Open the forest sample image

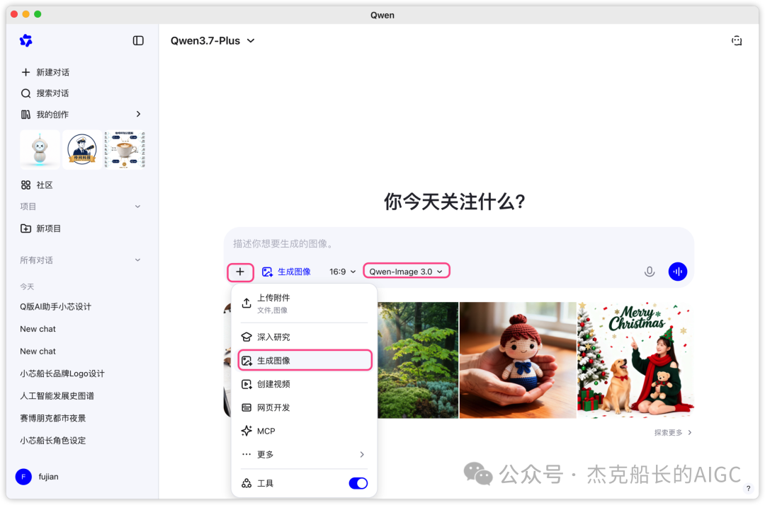(418, 360)
